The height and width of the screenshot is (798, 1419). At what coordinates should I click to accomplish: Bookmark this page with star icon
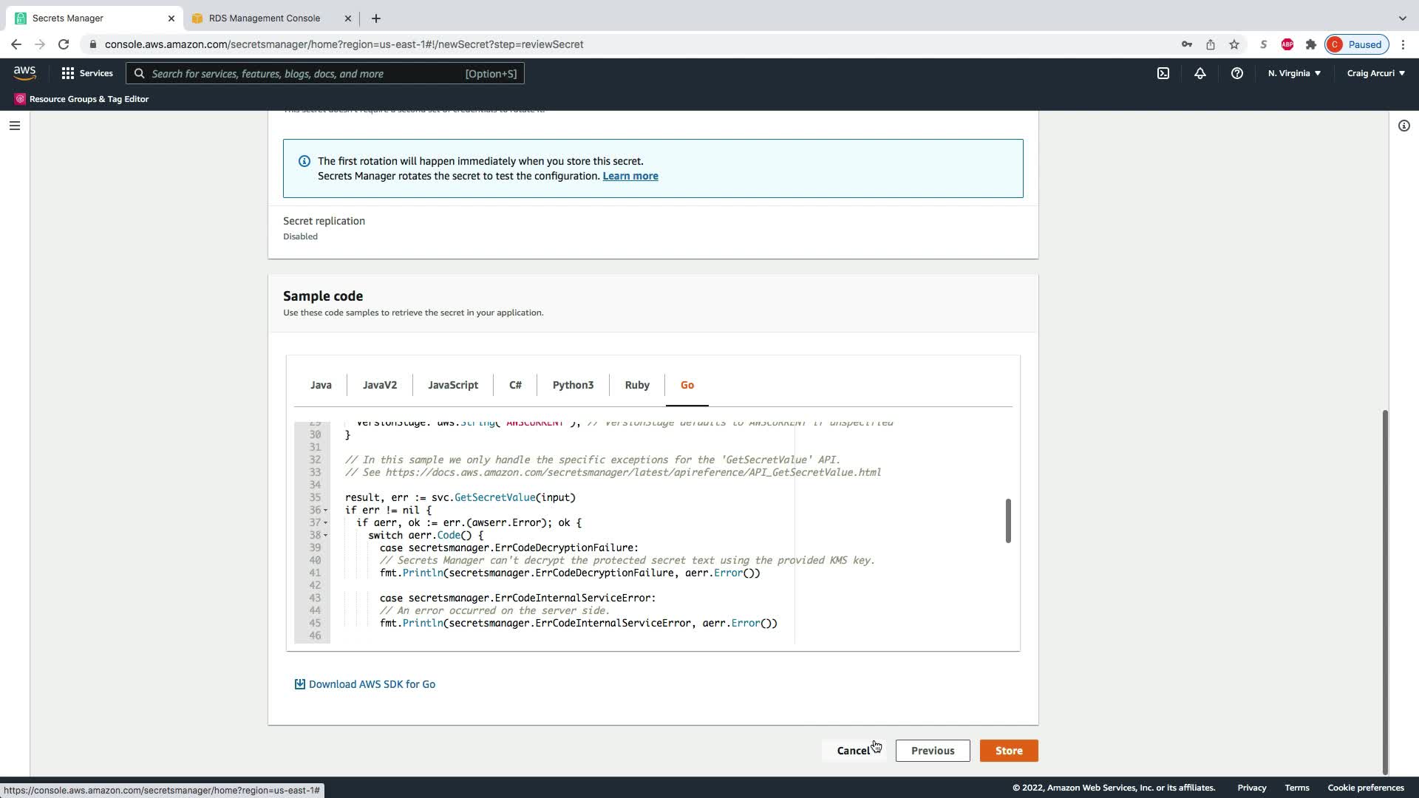1233,44
